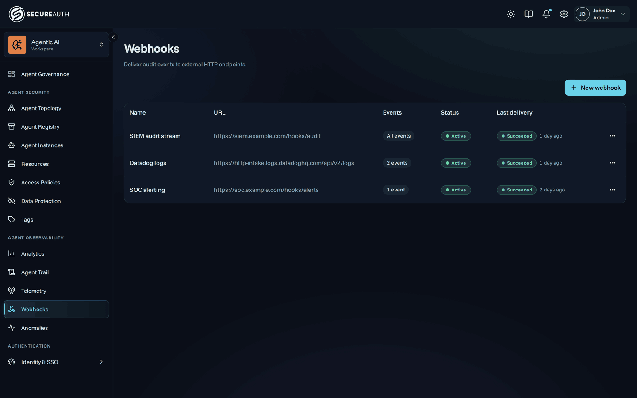This screenshot has height=398, width=637.
Task: Open settings gear icon
Action: (x=564, y=14)
